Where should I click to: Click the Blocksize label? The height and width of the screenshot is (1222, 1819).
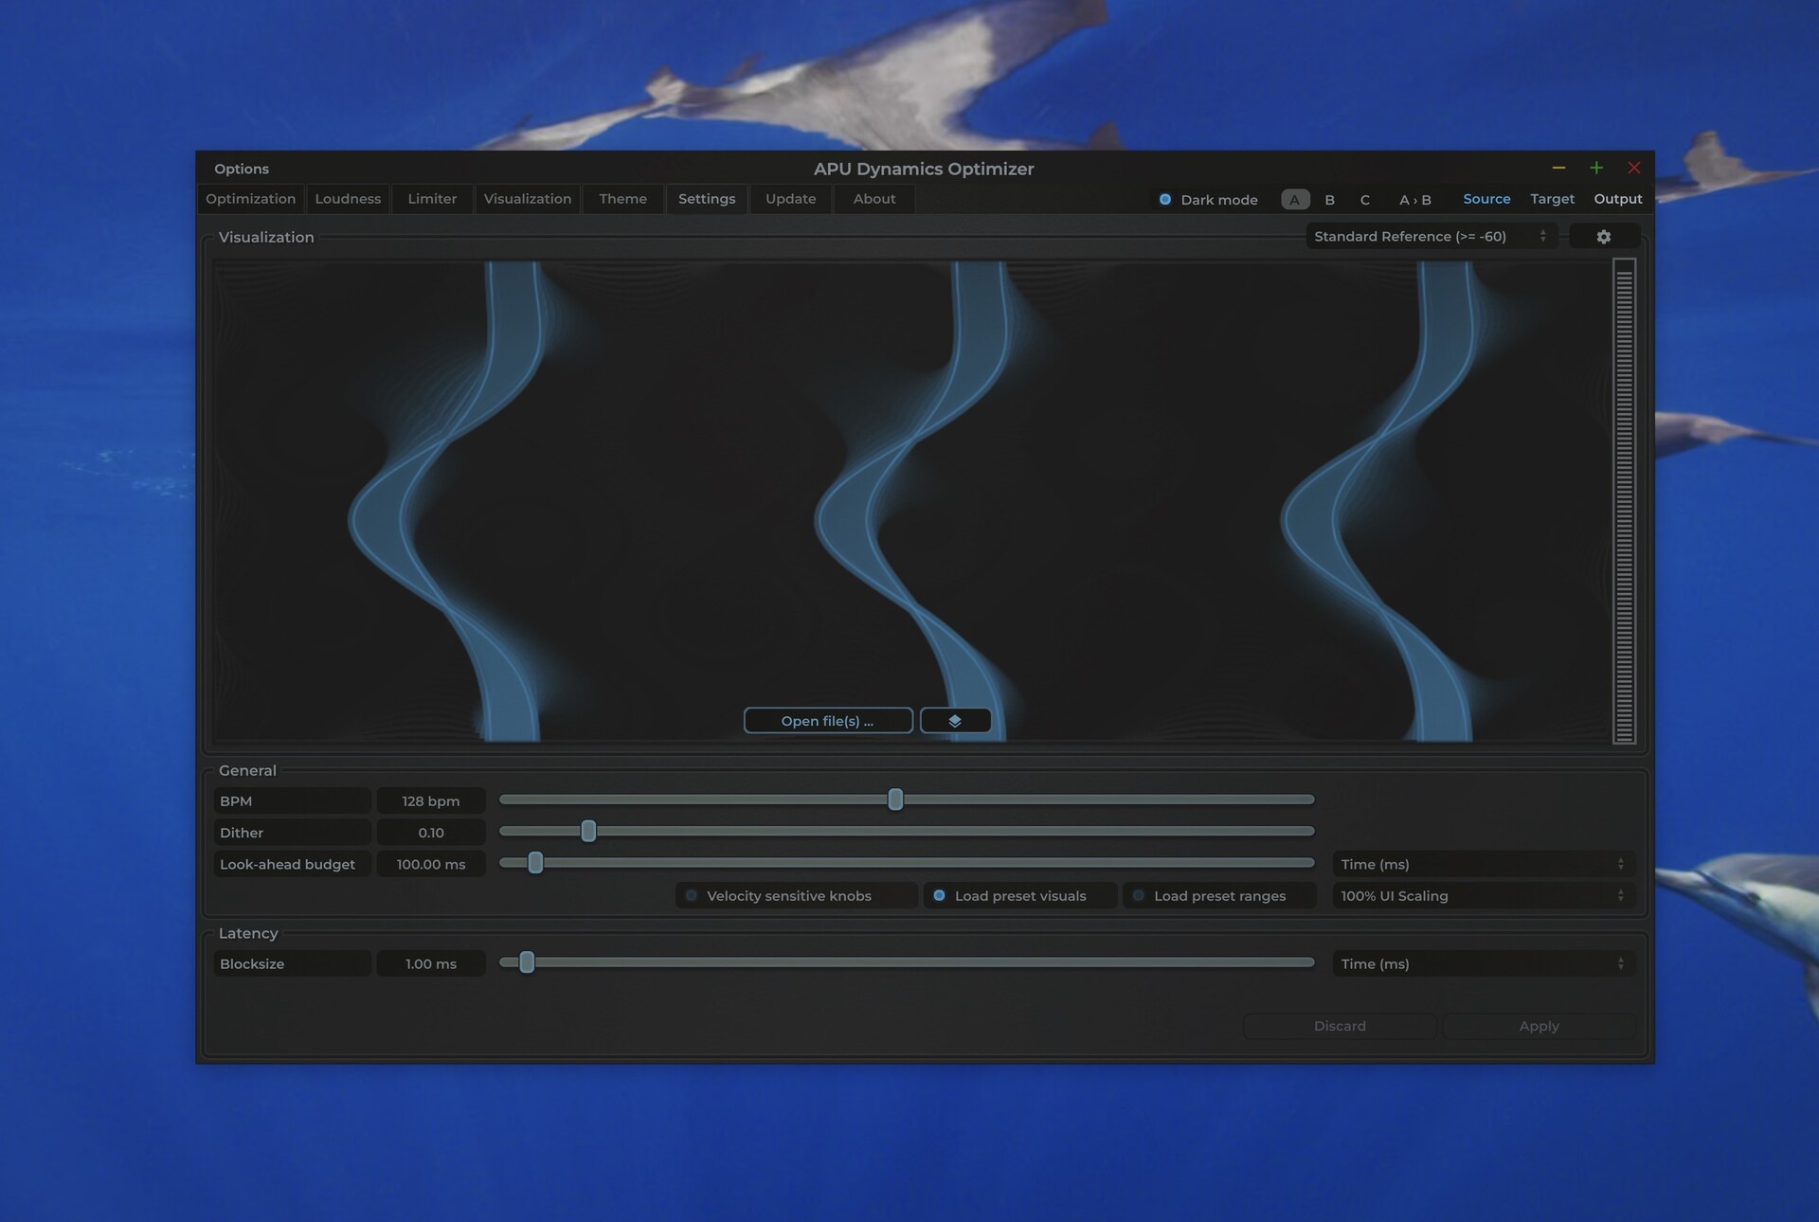[x=292, y=963]
